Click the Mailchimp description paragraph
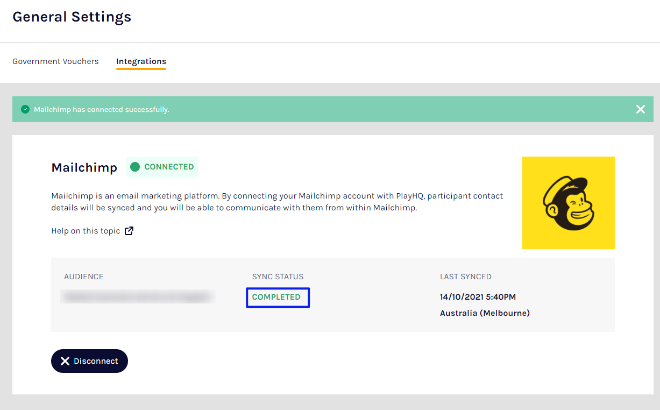Image resolution: width=660 pixels, height=410 pixels. point(276,201)
